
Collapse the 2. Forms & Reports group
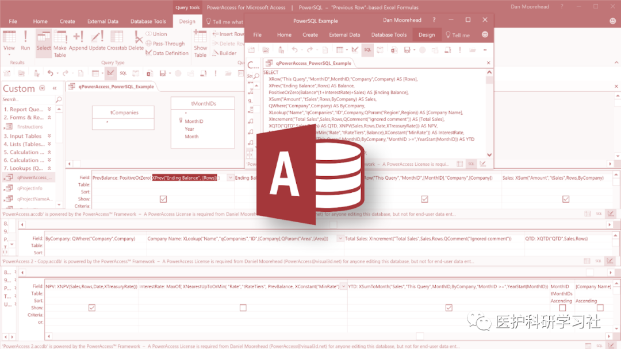coord(49,118)
